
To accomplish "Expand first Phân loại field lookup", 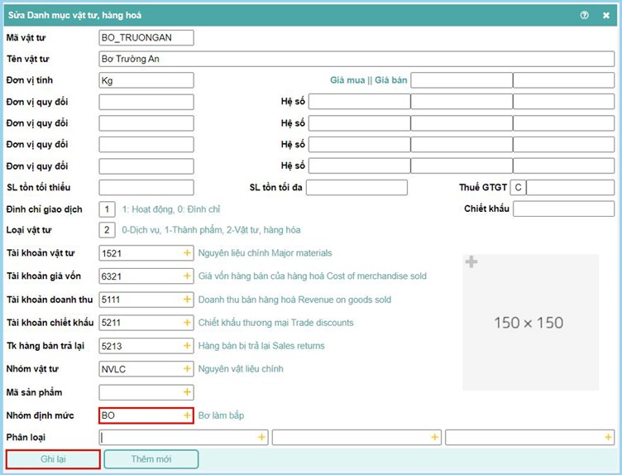I will tap(262, 437).
